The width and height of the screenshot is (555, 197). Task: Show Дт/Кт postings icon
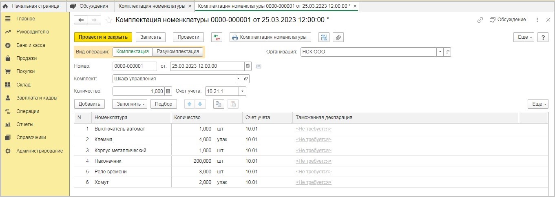click(x=217, y=37)
